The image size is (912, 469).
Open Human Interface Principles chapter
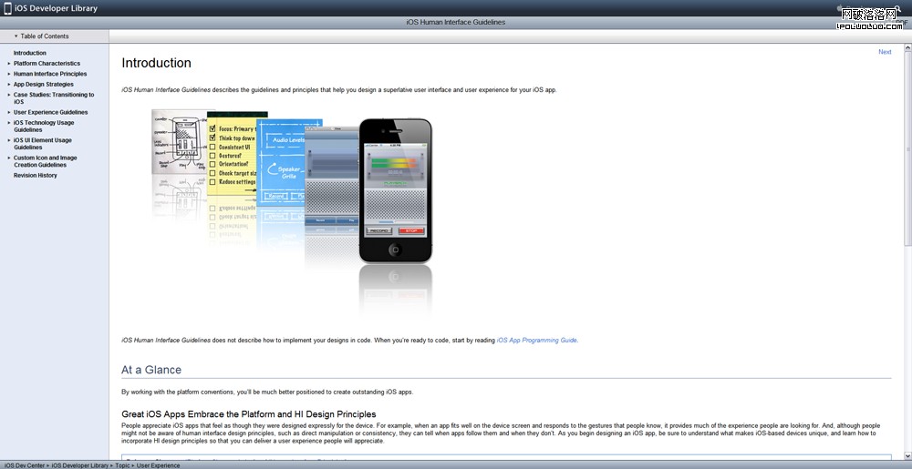point(50,74)
